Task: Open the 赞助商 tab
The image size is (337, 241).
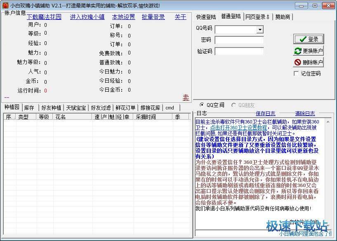Action: (283, 17)
